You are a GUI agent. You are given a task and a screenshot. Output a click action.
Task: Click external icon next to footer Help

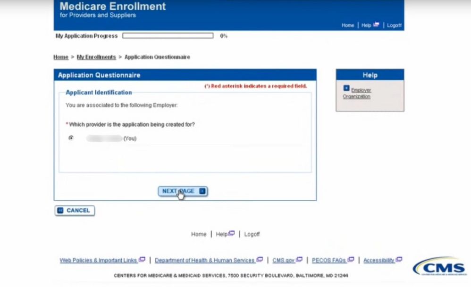click(232, 233)
